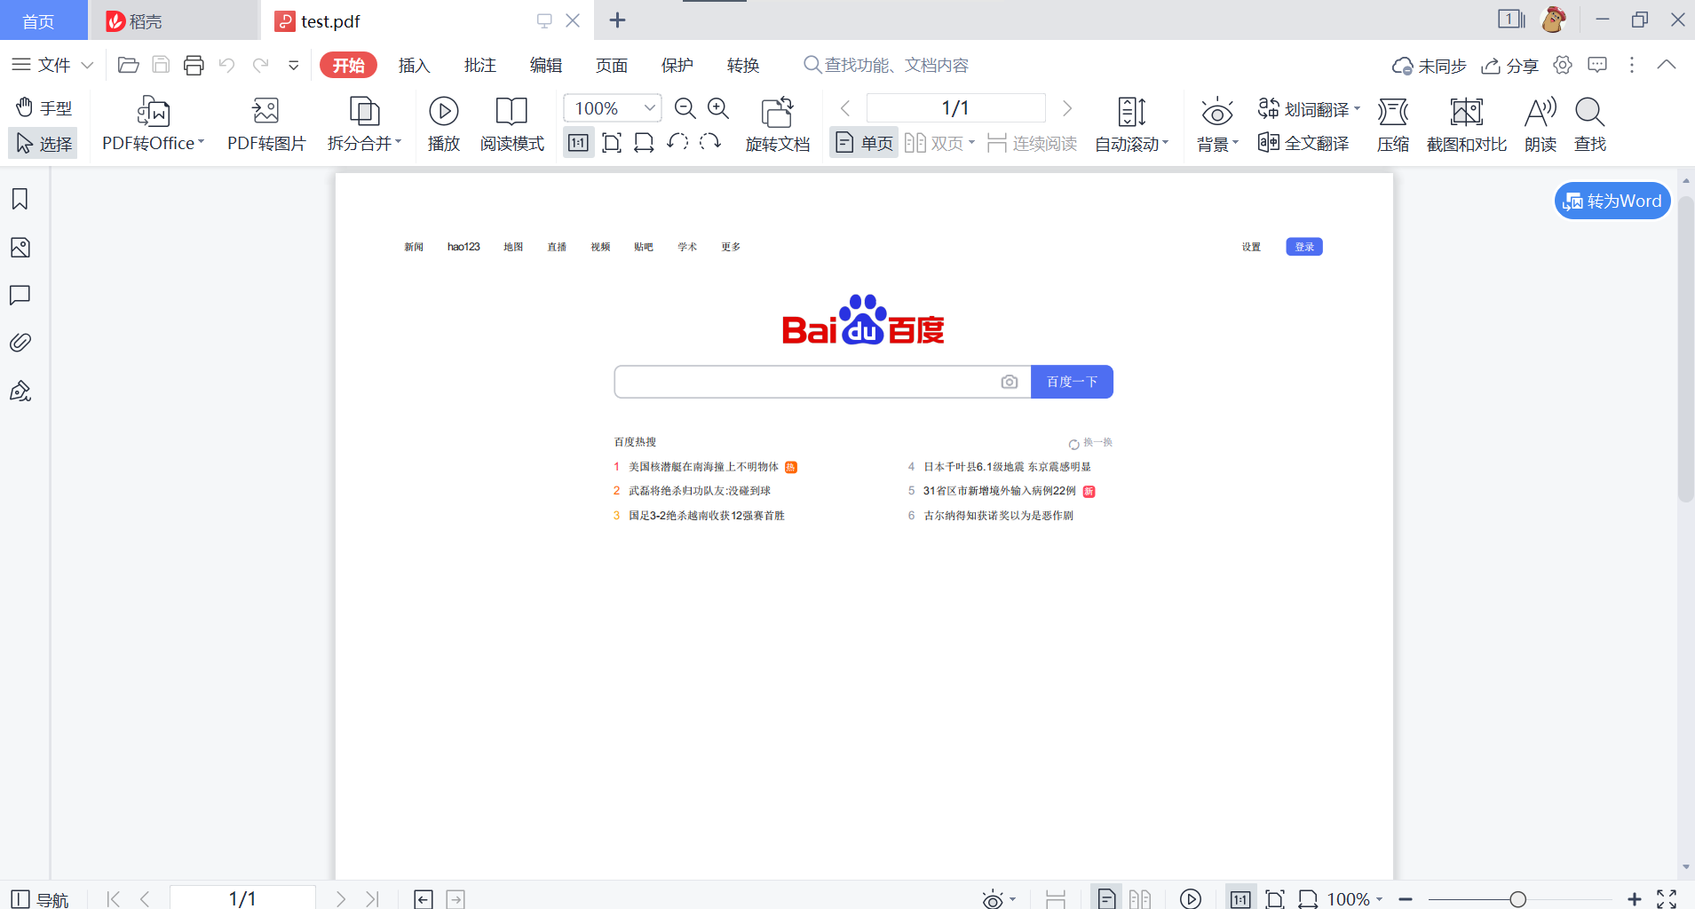Go to next page in toolbar
Screen dimensions: 1695x909
[1067, 108]
